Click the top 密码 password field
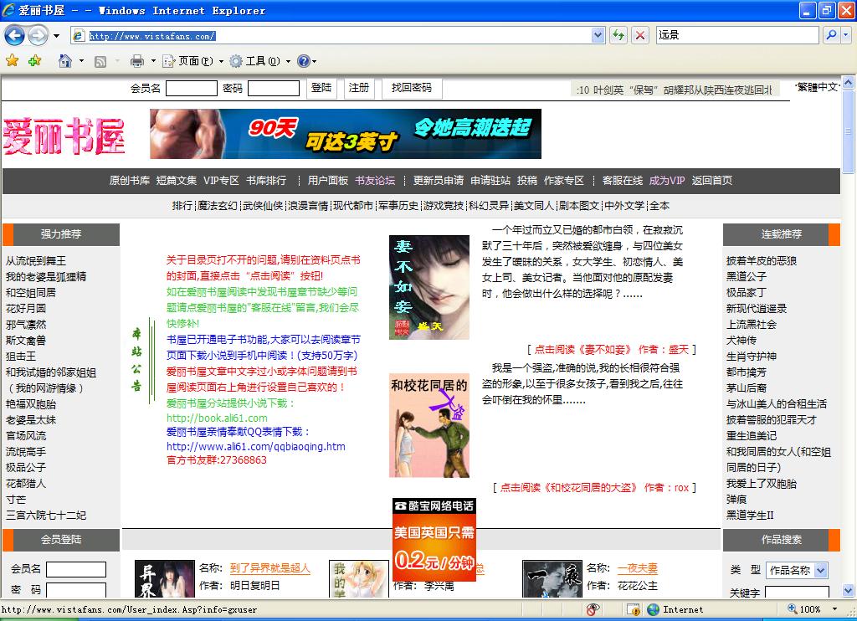 coord(274,88)
